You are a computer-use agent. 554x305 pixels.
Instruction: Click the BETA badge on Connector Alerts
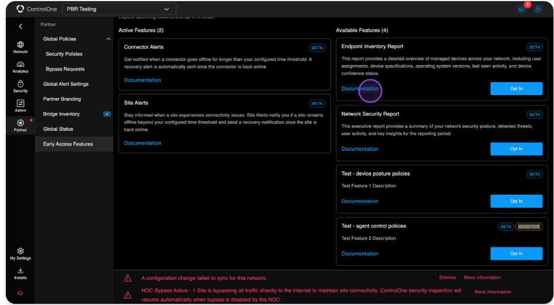pyautogui.click(x=317, y=48)
